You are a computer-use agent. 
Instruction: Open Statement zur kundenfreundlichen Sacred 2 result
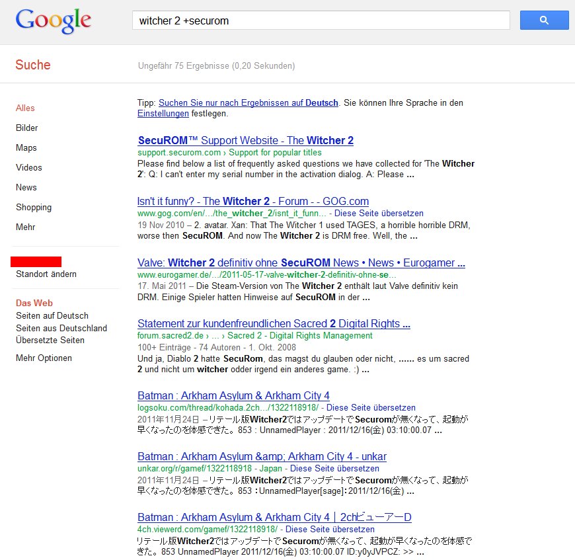click(274, 324)
